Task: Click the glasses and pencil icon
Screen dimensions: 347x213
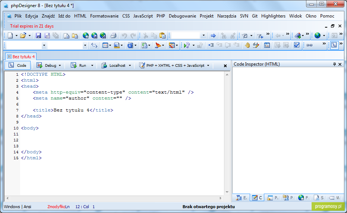Action: [x=256, y=45]
